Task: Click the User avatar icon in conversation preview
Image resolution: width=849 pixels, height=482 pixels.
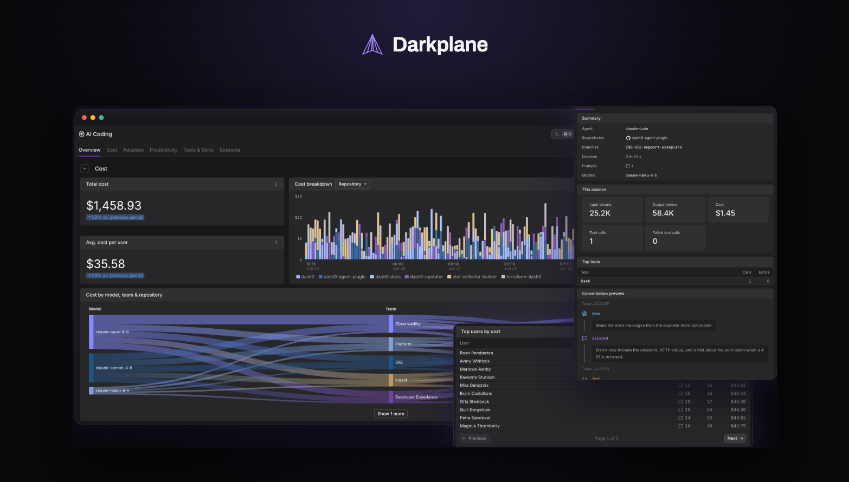Action: tap(584, 314)
